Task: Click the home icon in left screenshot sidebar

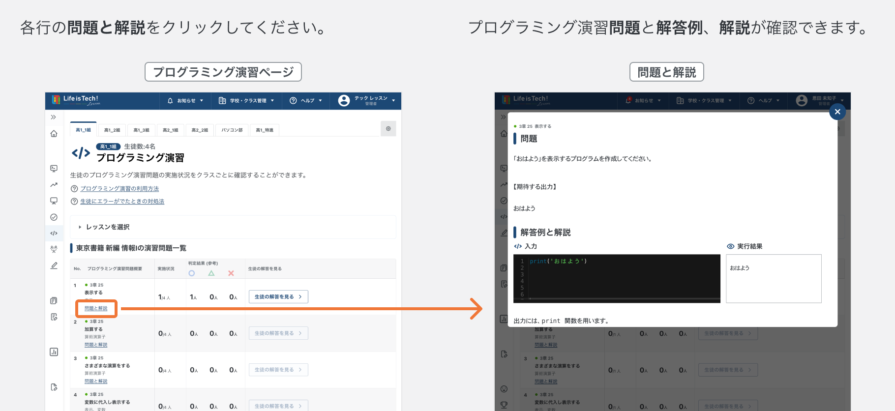Action: tap(54, 134)
